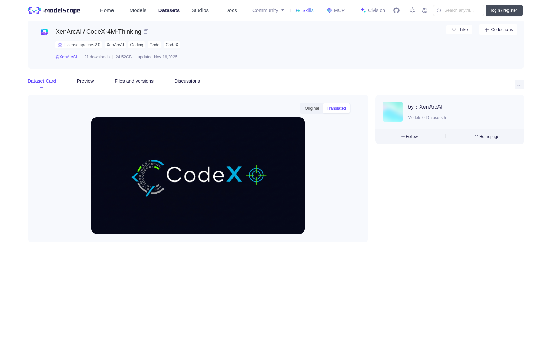Click the XenArcAI tag chip
Viewport: 552px width, 345px height.
(115, 45)
